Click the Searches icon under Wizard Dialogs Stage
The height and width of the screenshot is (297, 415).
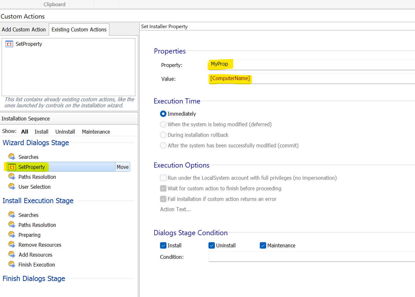pos(12,157)
